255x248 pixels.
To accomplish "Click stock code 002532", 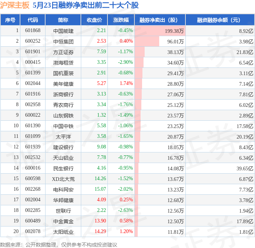I will tap(33, 158).
